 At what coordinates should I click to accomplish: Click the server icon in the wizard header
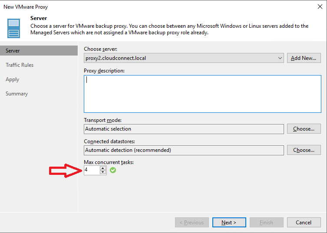click(x=14, y=28)
